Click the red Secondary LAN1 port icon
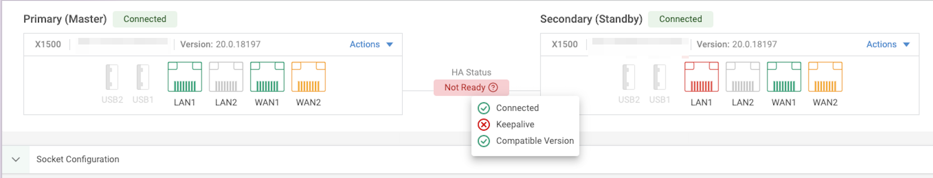This screenshot has width=933, height=178. [701, 77]
